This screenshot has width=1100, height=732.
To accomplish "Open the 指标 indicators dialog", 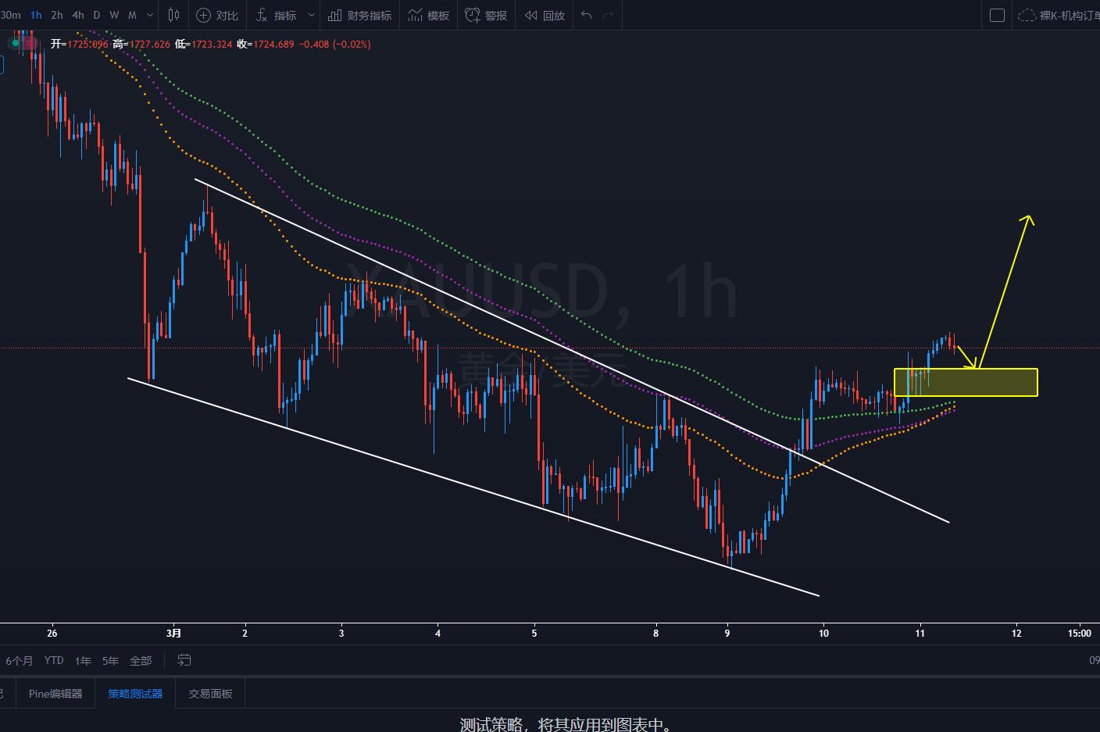I will [277, 15].
